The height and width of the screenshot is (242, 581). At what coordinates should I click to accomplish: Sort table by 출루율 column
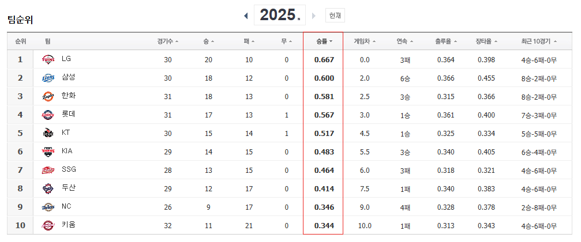click(446, 41)
